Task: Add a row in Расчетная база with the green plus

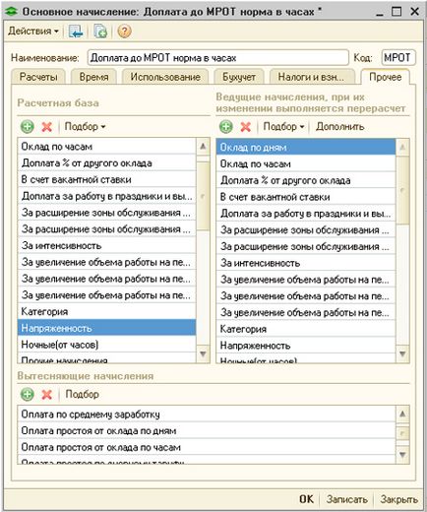Action: pos(28,127)
